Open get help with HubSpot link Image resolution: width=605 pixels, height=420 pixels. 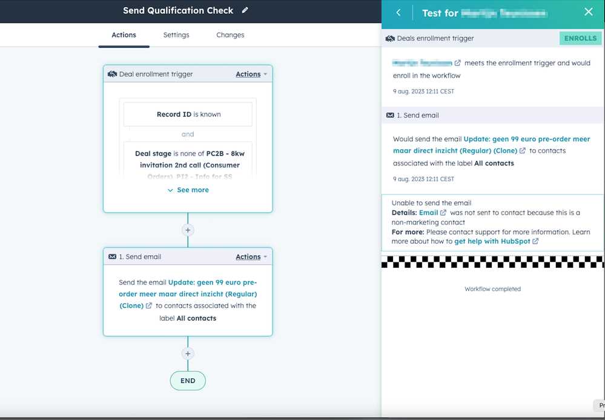click(492, 241)
